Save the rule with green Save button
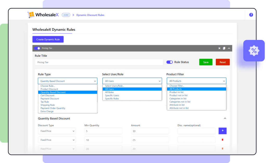 (206, 62)
